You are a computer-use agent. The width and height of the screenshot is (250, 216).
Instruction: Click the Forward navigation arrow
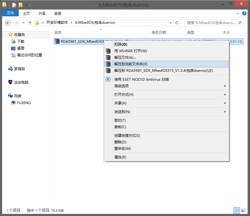(16, 23)
